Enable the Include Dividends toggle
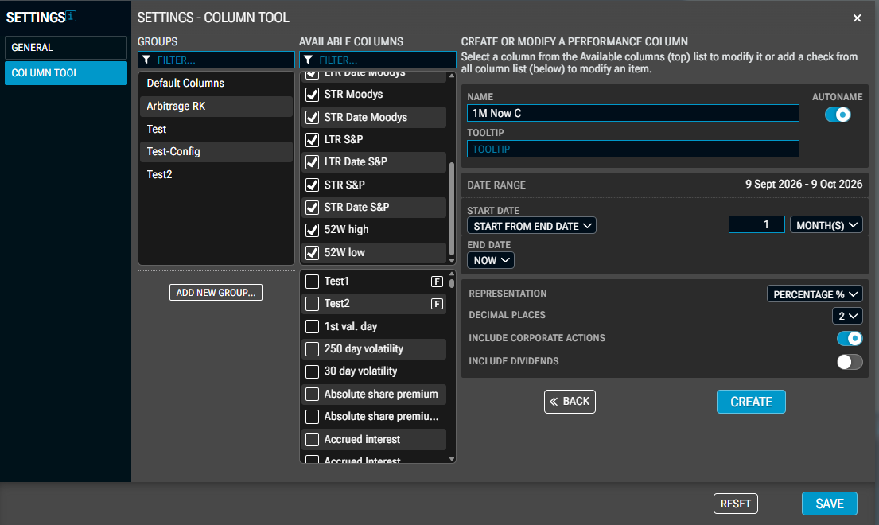The height and width of the screenshot is (525, 879). 850,361
